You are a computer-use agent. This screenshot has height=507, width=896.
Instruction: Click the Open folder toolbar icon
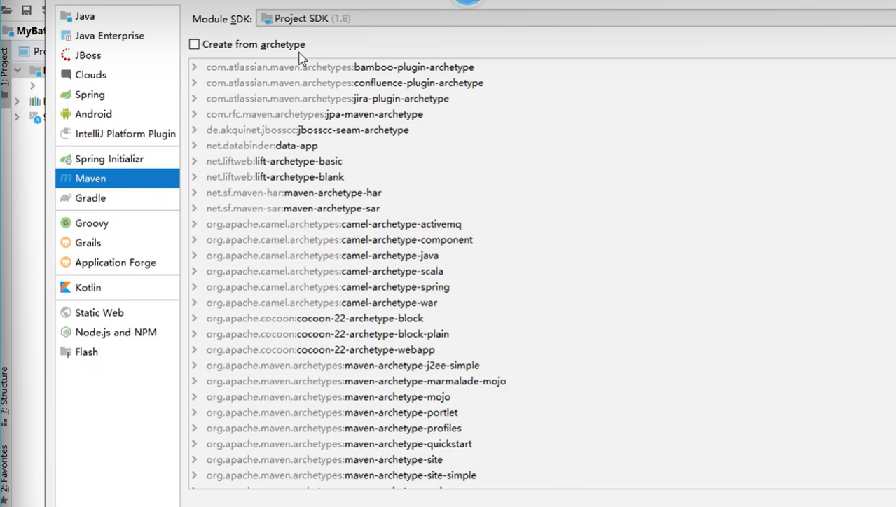[x=6, y=10]
